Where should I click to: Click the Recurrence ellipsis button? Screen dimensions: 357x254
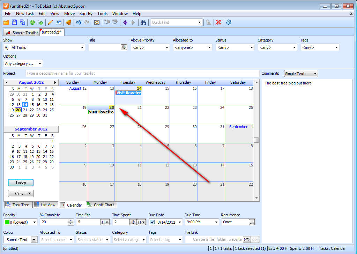(x=252, y=222)
